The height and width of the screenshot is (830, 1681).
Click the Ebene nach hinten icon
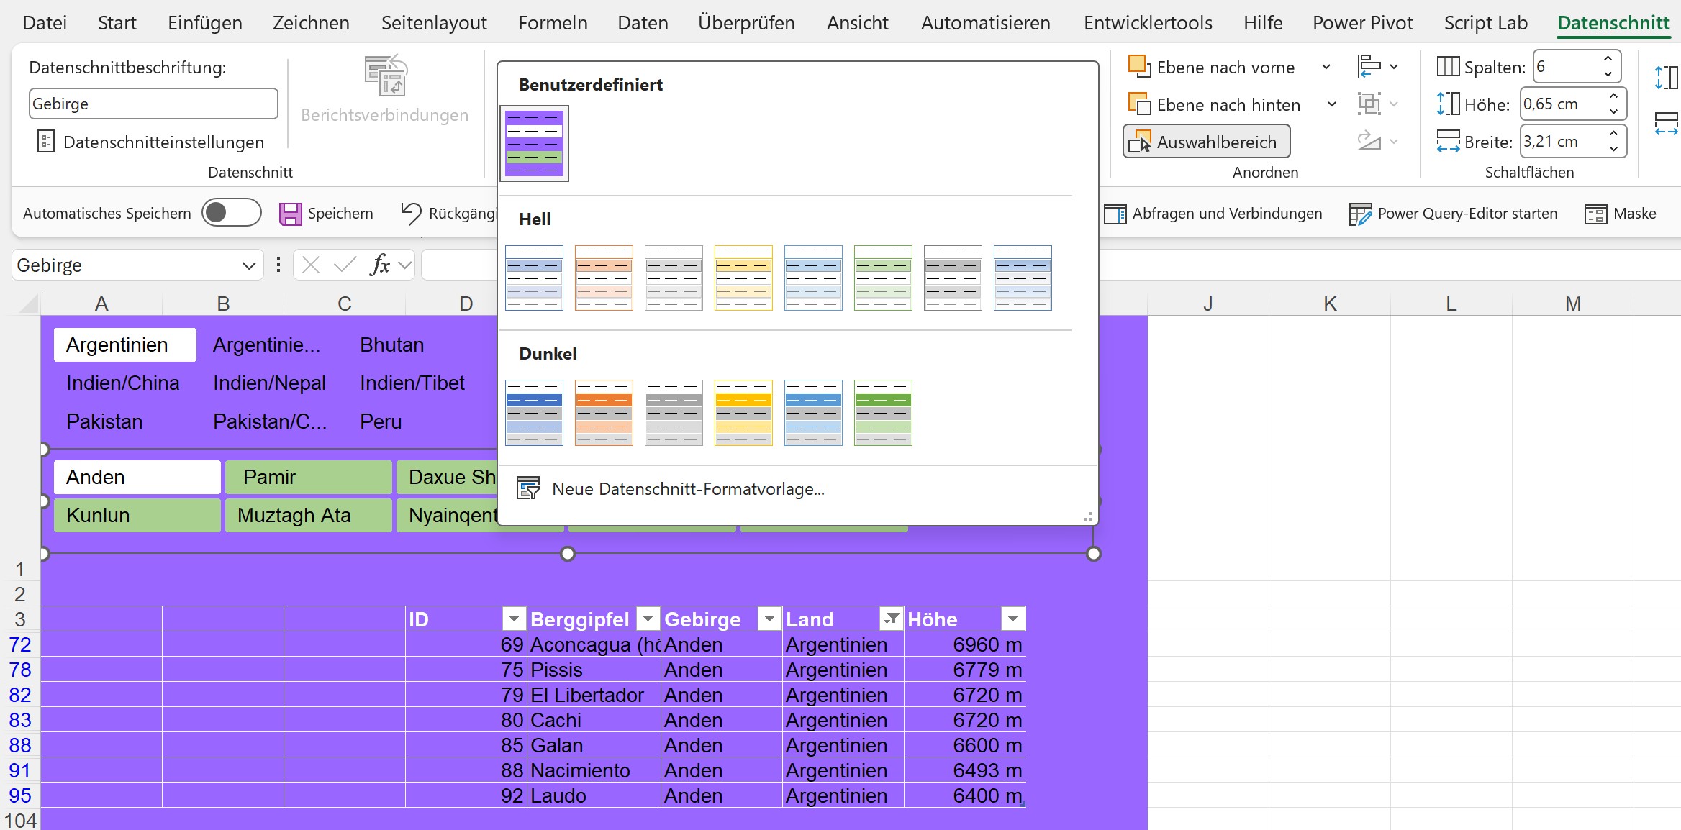(x=1139, y=104)
